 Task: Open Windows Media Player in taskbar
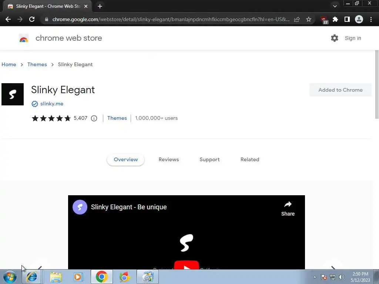pos(78,277)
